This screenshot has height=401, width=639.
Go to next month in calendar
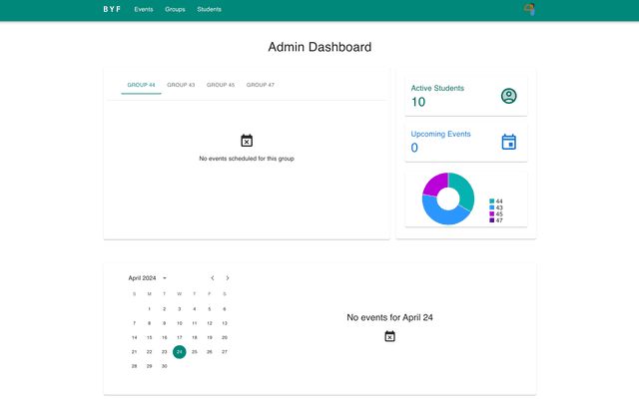point(228,278)
